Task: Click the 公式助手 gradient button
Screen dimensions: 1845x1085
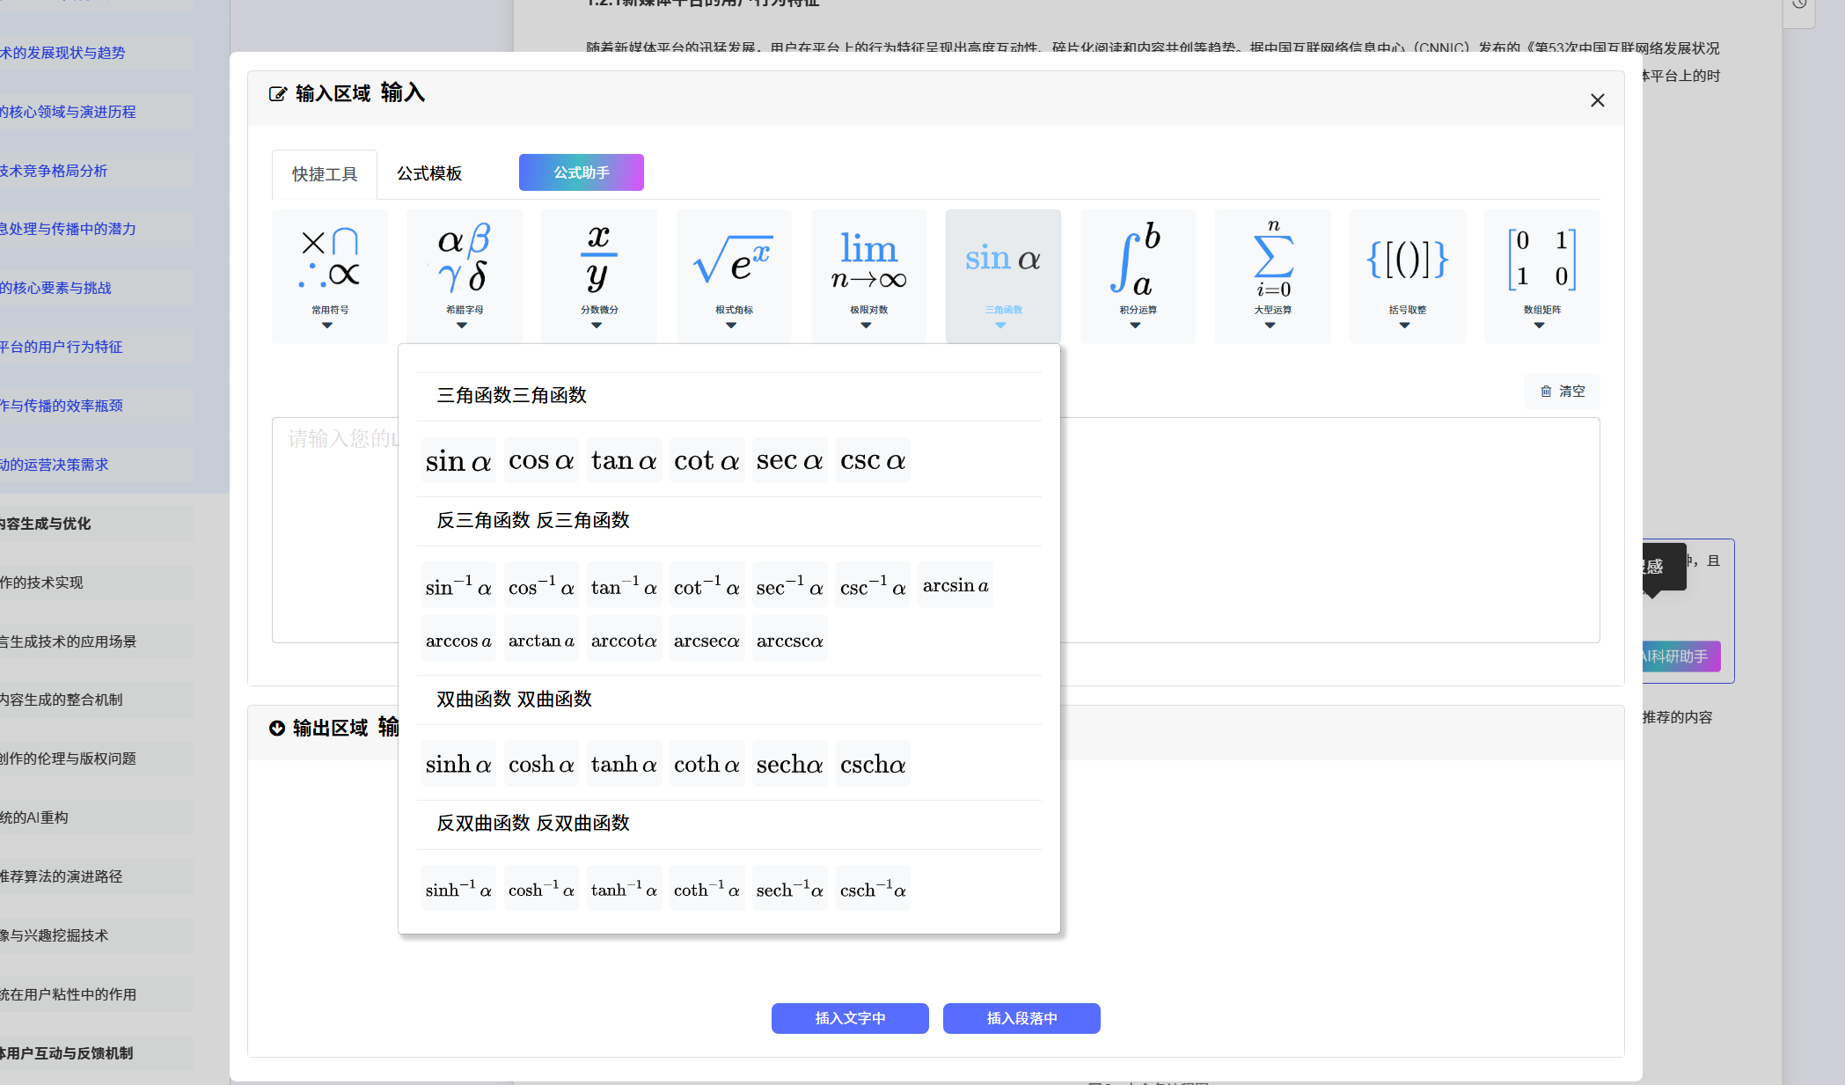Action: pos(581,172)
